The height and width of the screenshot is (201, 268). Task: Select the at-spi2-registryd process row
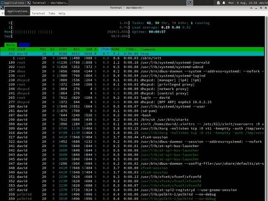pos(132,190)
